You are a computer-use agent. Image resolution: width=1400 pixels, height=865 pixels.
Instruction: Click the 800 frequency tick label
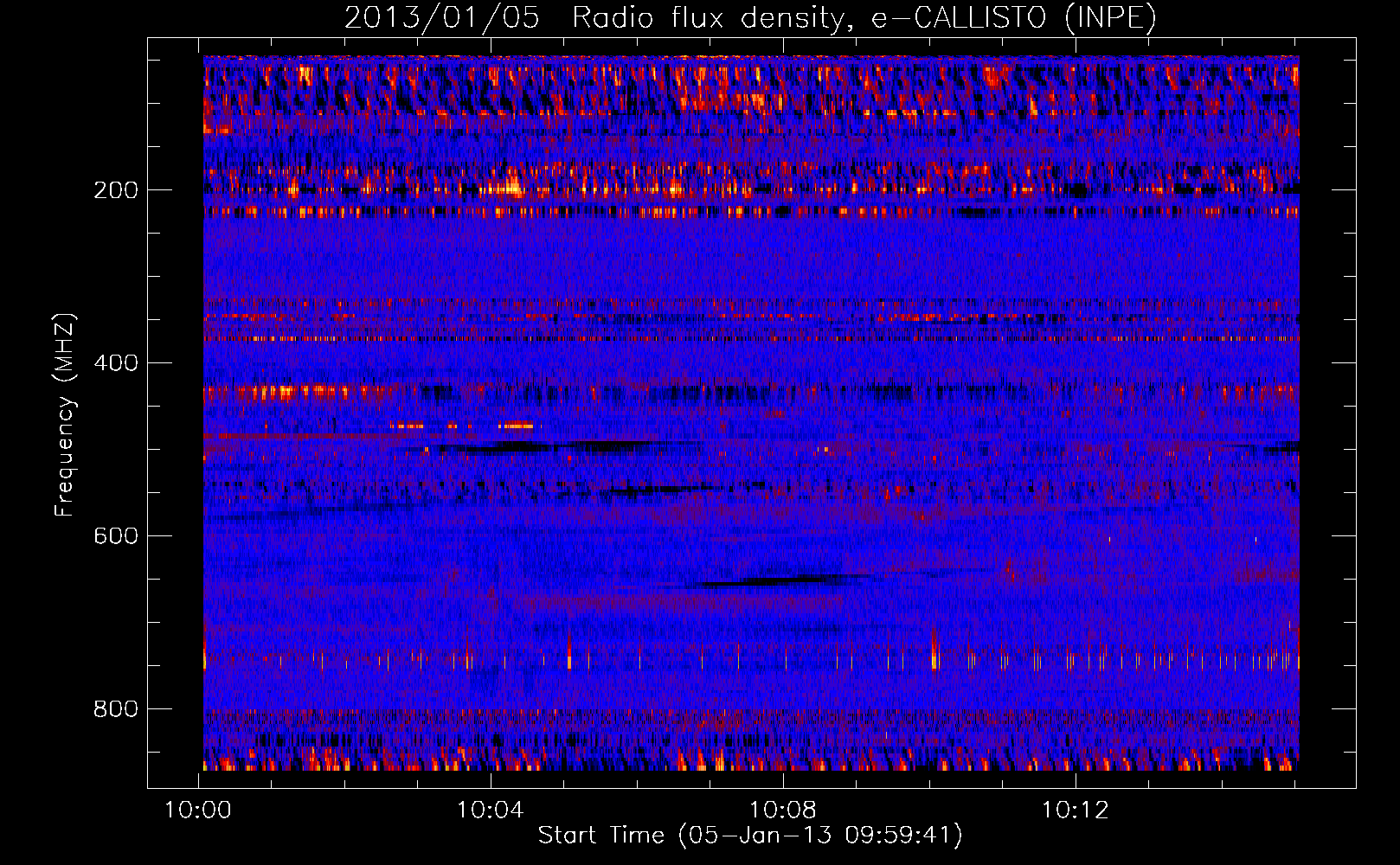pyautogui.click(x=116, y=709)
